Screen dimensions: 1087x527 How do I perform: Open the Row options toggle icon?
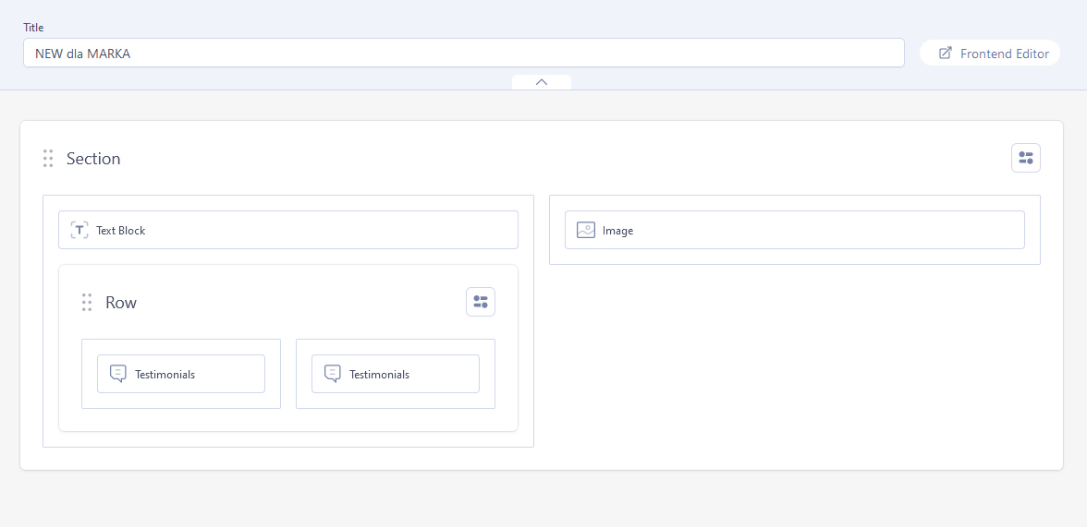point(480,303)
